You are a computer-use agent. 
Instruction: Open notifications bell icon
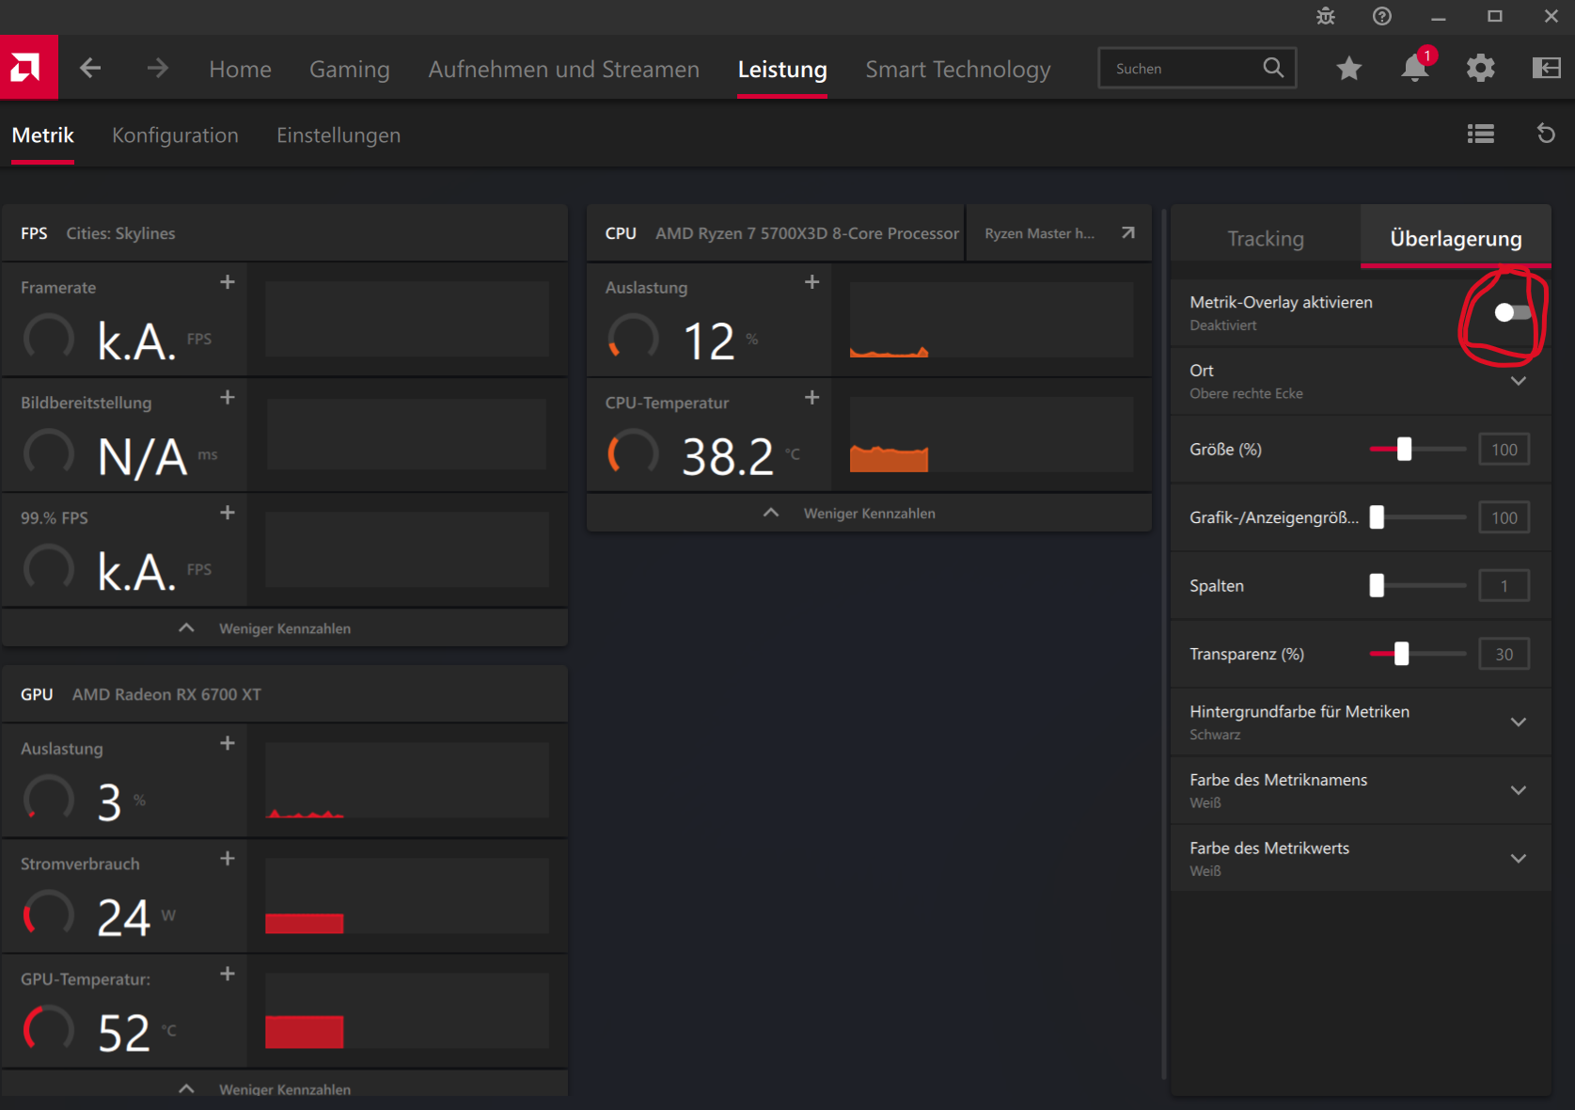point(1415,68)
